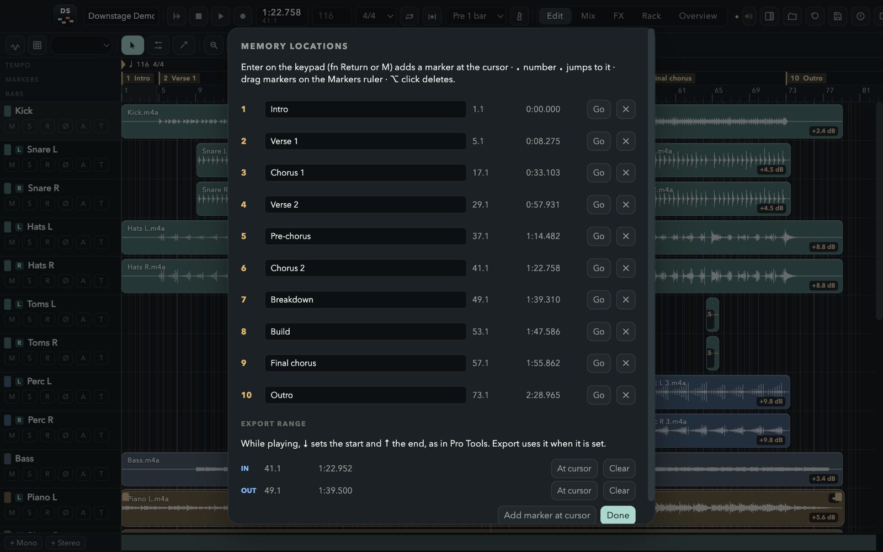Save project with the disk icon
The width and height of the screenshot is (883, 552).
click(837, 16)
